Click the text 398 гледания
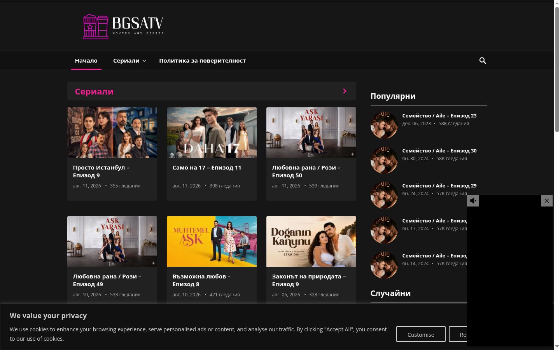560x350 pixels. [225, 186]
